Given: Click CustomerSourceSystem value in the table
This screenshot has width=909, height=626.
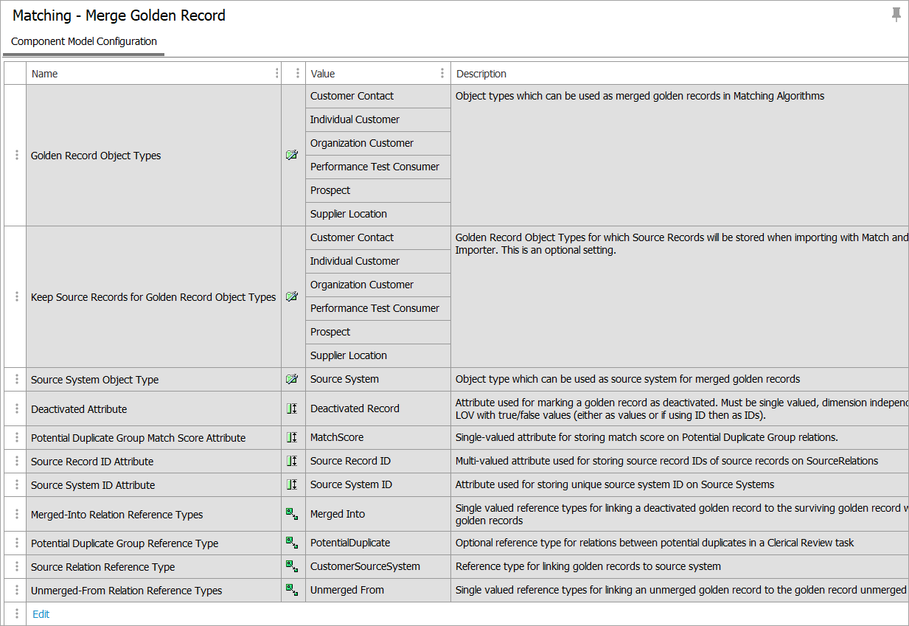Looking at the screenshot, I should point(365,566).
